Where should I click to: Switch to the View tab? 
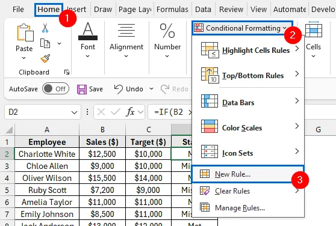tap(259, 10)
